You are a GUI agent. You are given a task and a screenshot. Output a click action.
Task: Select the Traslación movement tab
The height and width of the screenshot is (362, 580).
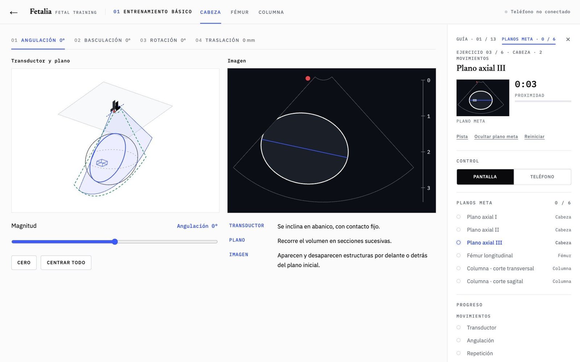(225, 40)
